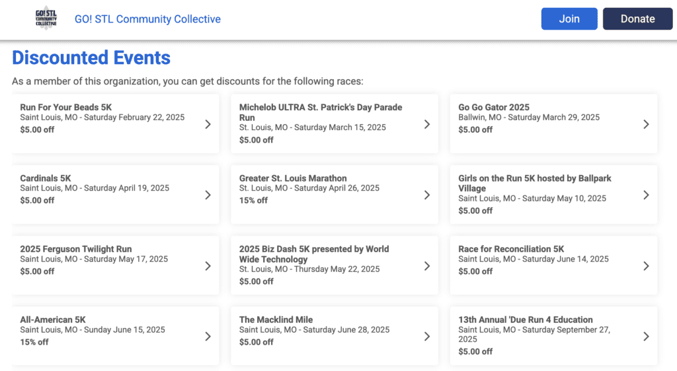Click arrow on Michelob ULTRA St. Patrick's Parade Run
Screen dimensions: 677x371
pyautogui.click(x=427, y=124)
